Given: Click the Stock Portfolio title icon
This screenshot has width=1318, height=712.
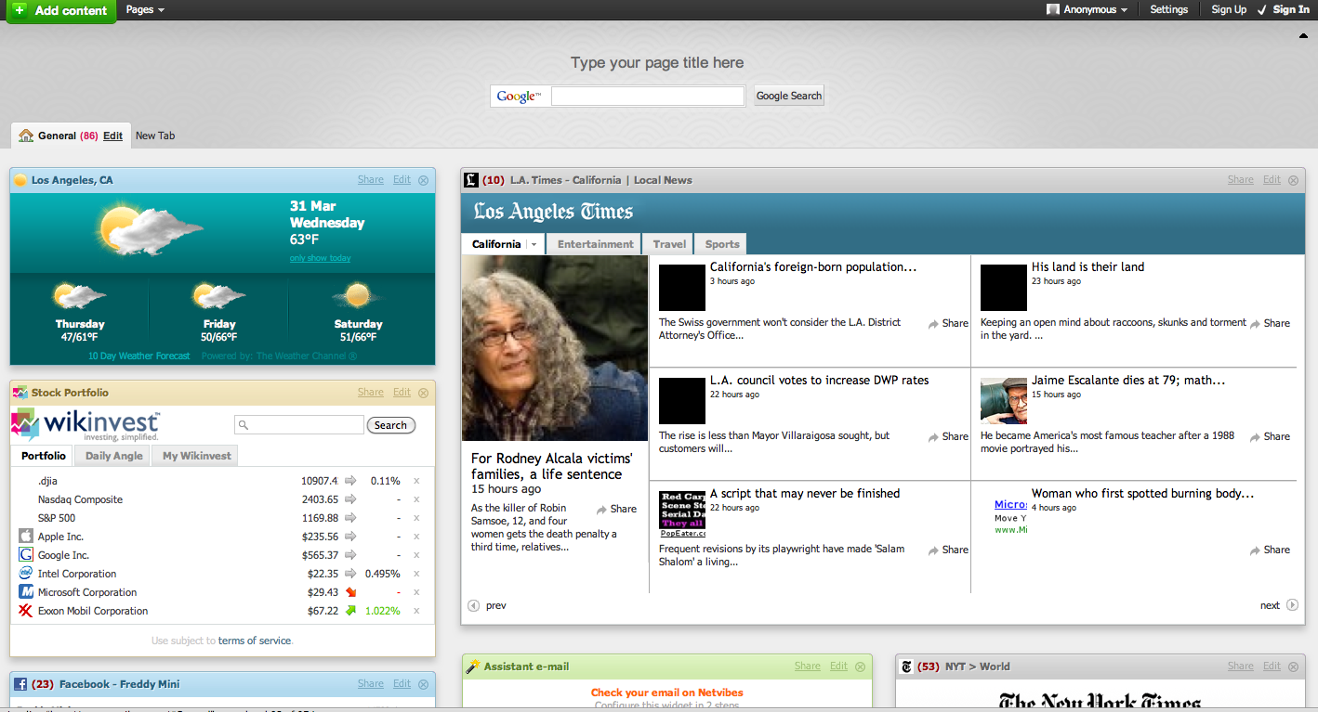Looking at the screenshot, I should pyautogui.click(x=20, y=393).
